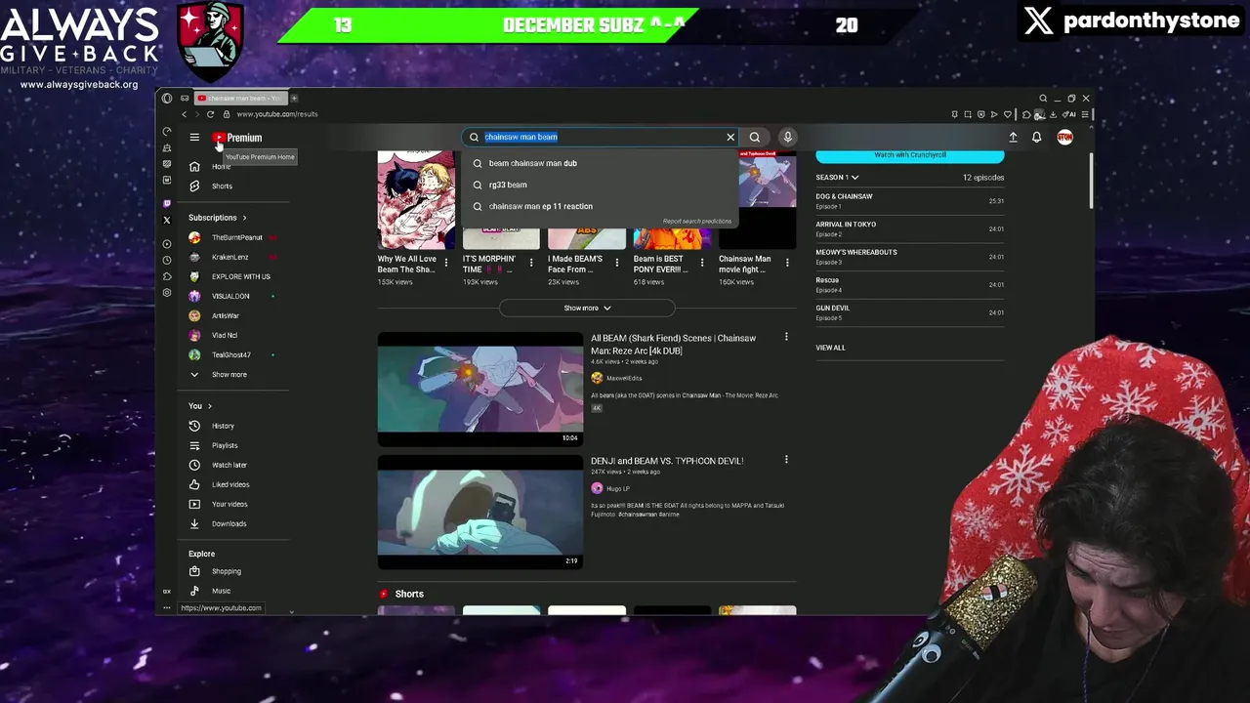This screenshot has height=703, width=1250.
Task: Open the You section header
Action: (200, 406)
